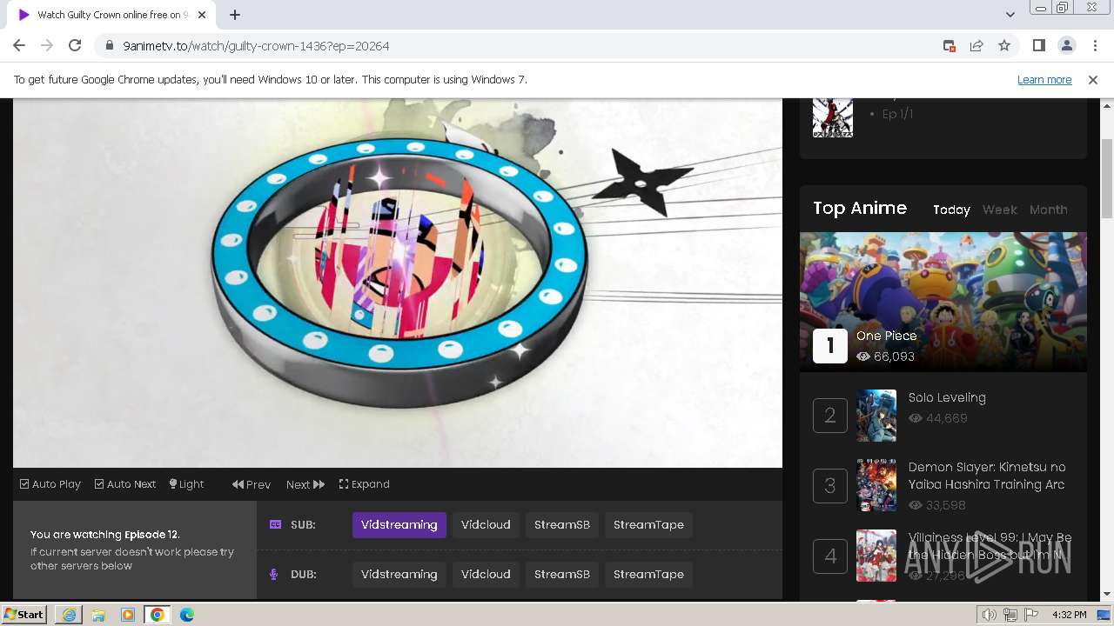The height and width of the screenshot is (626, 1114).
Task: Open Demon Slayer Hashira Training Arc link
Action: coord(987,476)
